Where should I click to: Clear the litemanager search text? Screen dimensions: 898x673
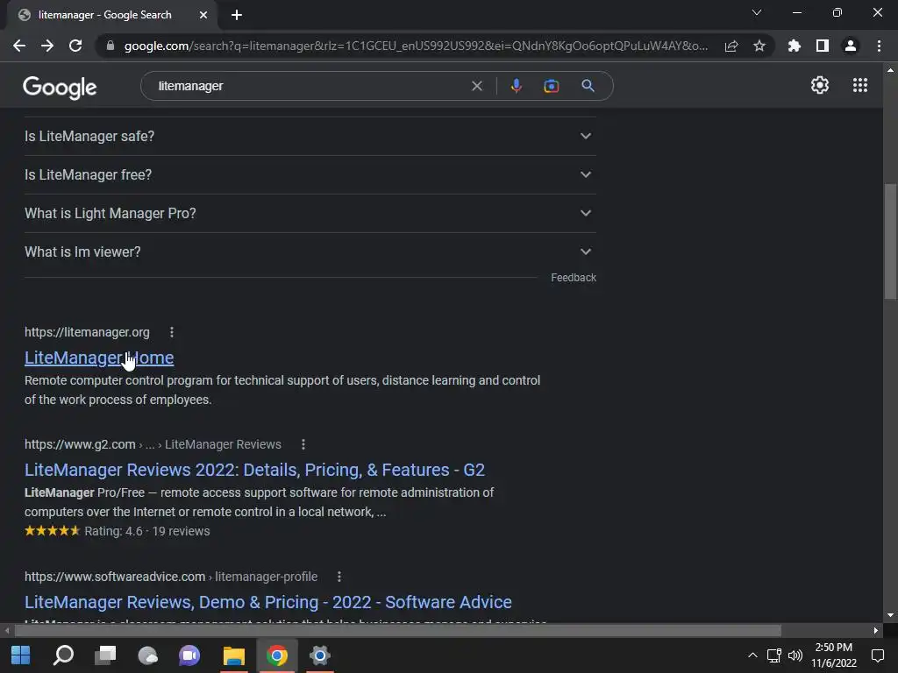point(476,86)
